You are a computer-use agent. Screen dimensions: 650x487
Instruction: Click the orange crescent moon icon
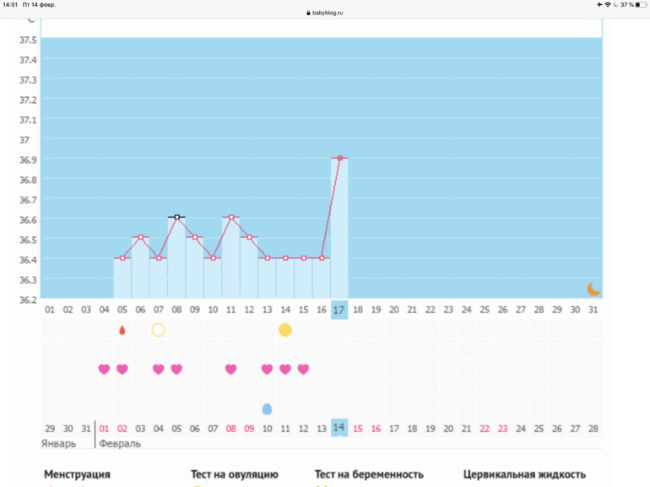tap(593, 289)
